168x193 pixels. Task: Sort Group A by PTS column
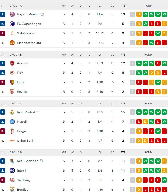point(123,6)
